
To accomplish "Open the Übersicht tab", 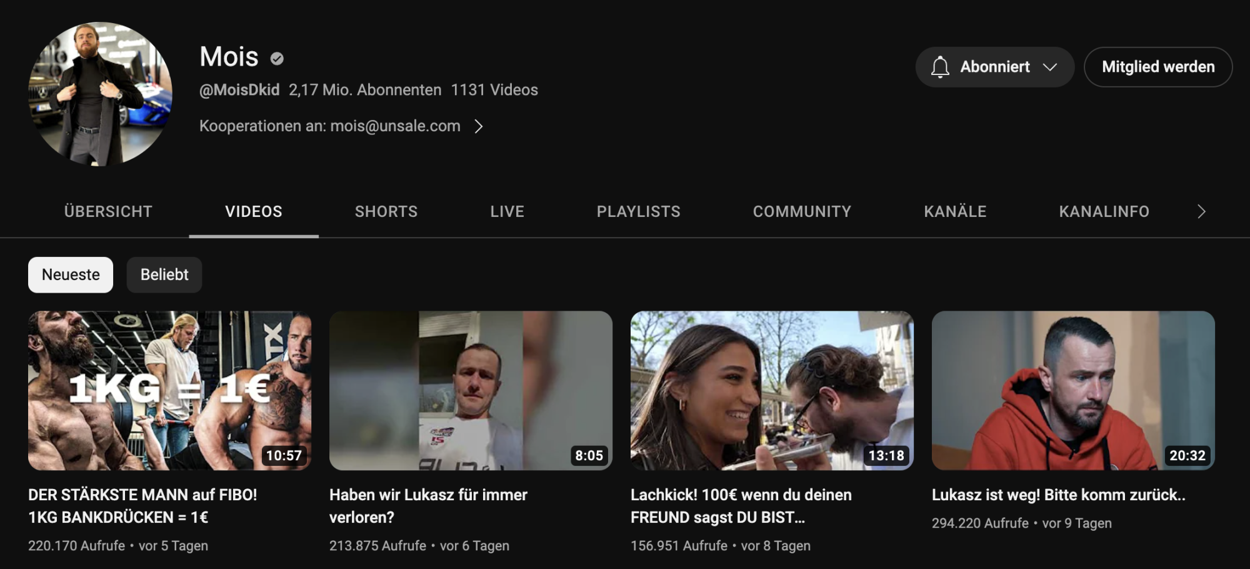I will click(x=108, y=211).
